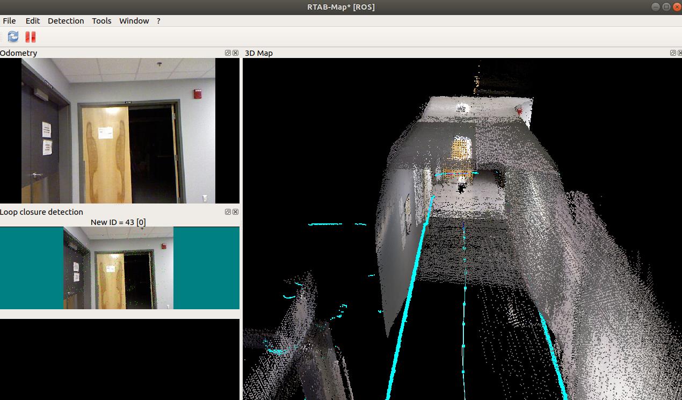Open the Tools menu
This screenshot has height=400, width=682.
[x=101, y=21]
